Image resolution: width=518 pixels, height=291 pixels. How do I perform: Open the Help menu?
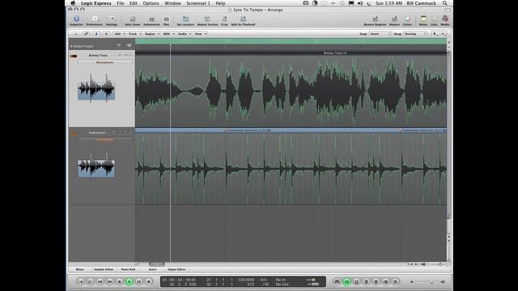[x=220, y=3]
